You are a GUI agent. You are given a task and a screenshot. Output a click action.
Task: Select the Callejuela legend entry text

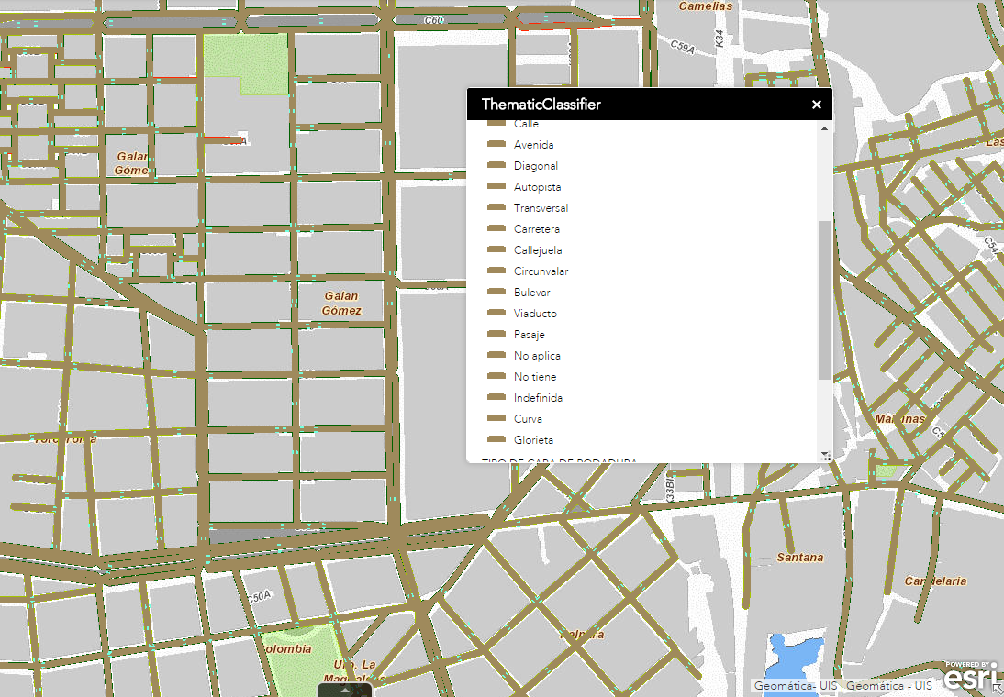(538, 250)
